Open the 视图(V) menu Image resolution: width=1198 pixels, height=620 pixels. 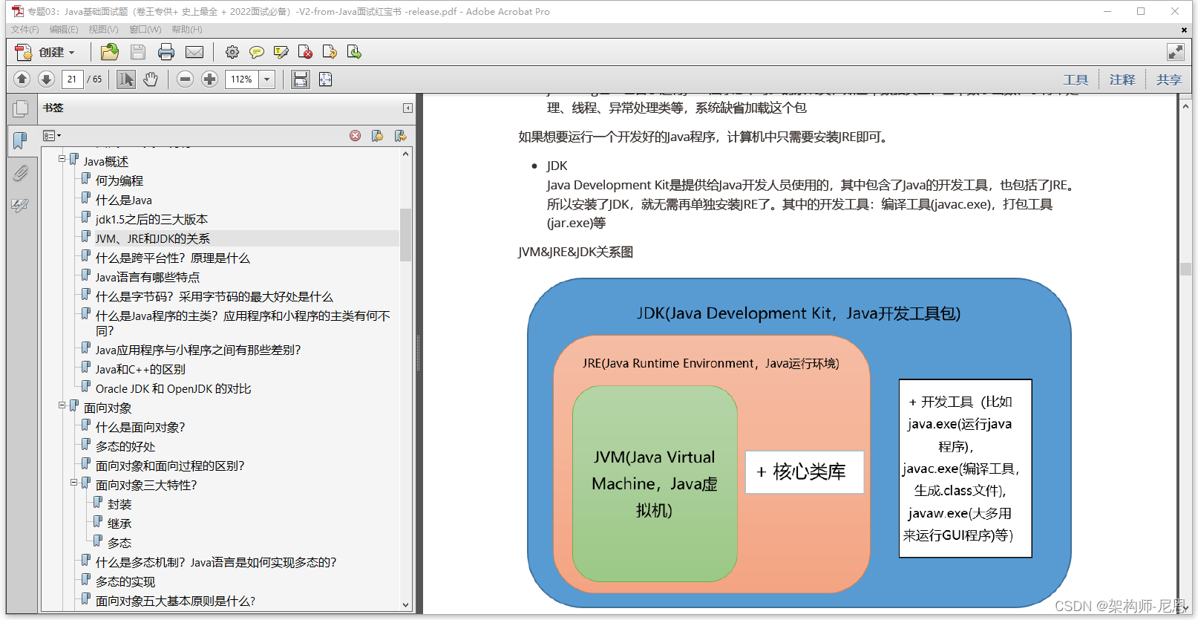(103, 30)
